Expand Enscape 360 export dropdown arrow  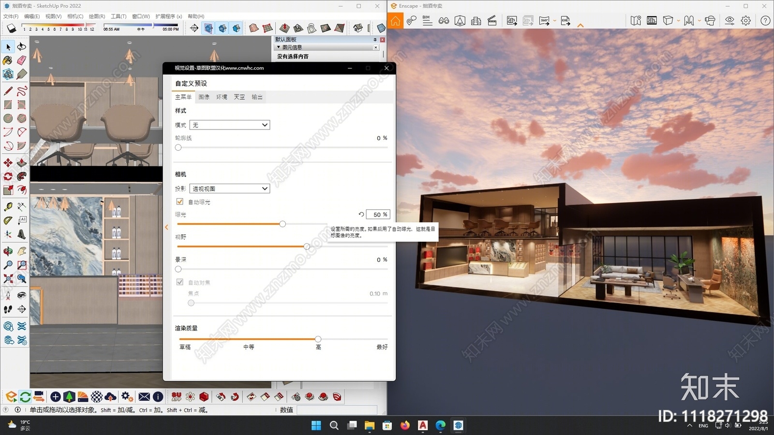pyautogui.click(x=554, y=21)
